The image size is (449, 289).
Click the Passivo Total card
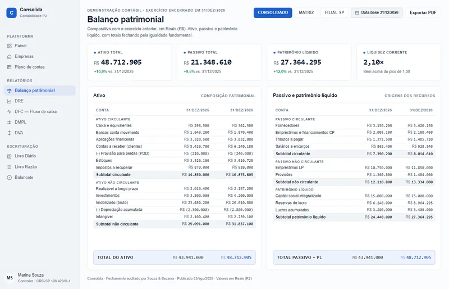click(219, 62)
